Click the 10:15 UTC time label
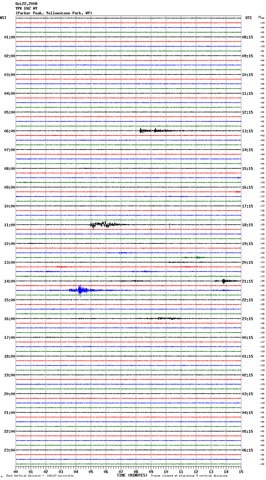The height and width of the screenshot is (480, 266). pos(248,75)
